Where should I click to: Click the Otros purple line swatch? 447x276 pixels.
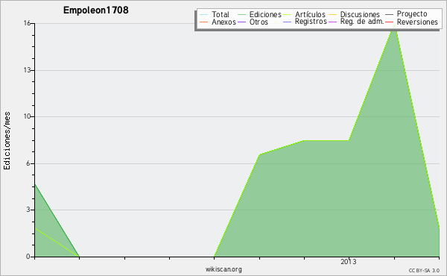click(x=241, y=22)
